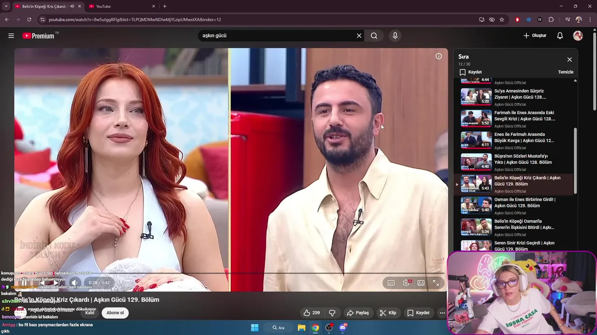Open the Oluştur create menu
The width and height of the screenshot is (597, 335).
click(535, 35)
